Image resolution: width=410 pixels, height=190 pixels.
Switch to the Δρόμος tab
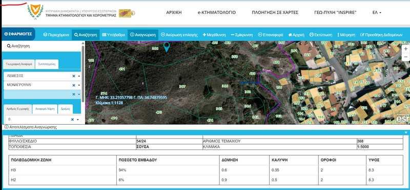pos(65,109)
